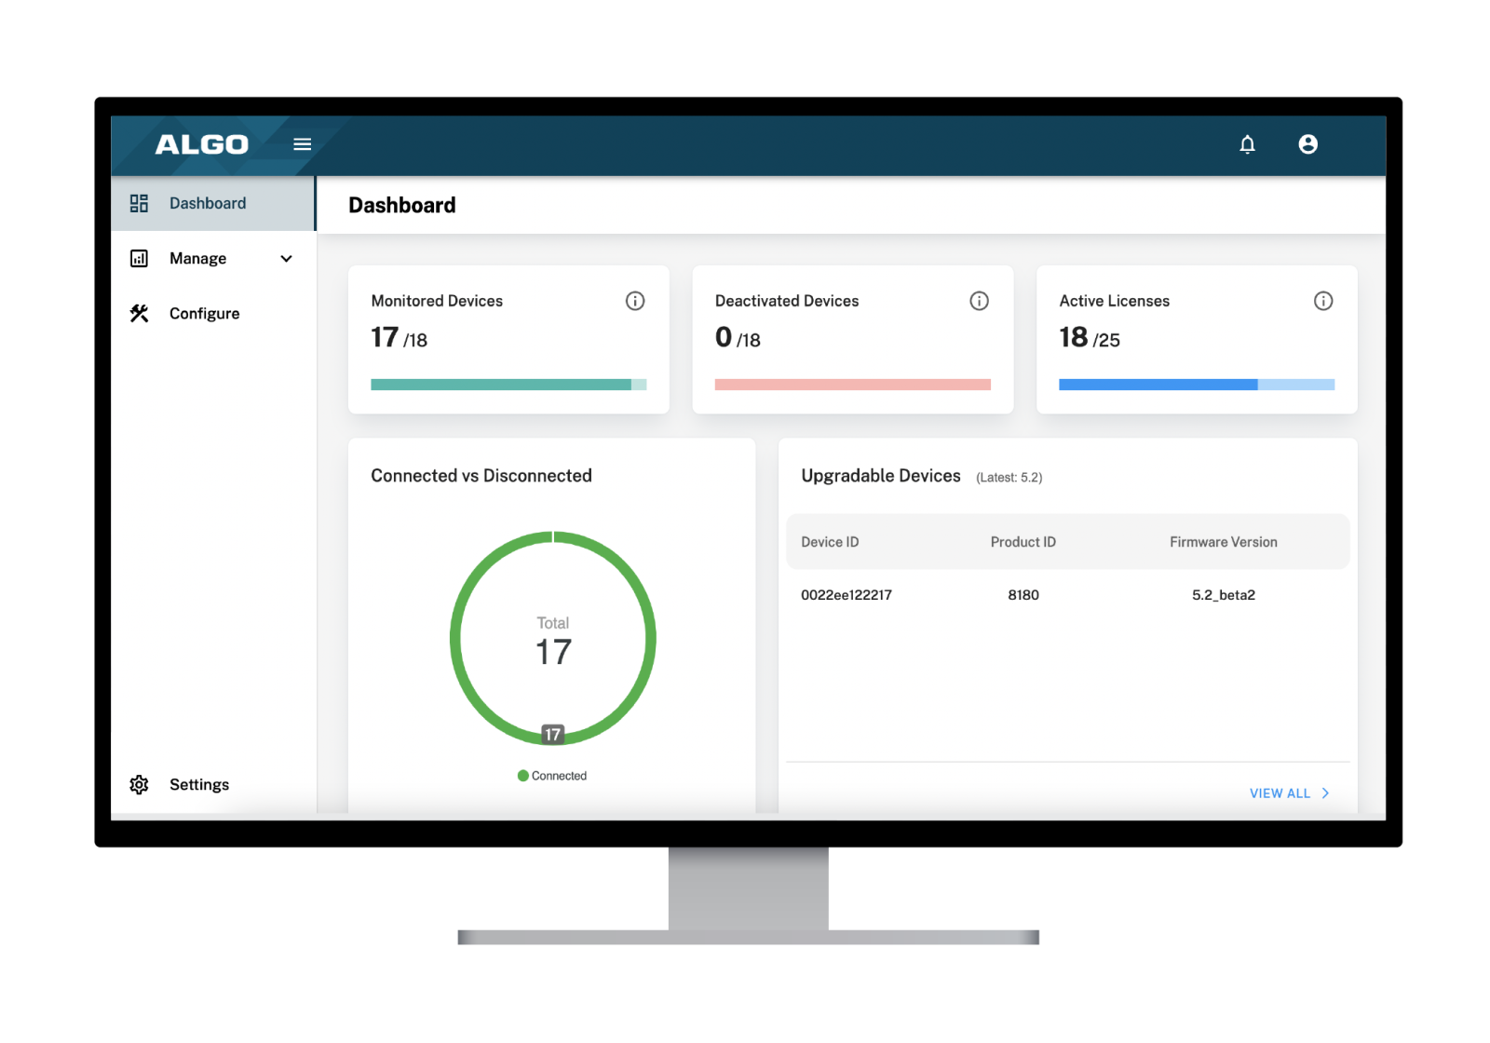This screenshot has width=1490, height=1043.
Task: Click the ALGO logo
Action: 201,143
